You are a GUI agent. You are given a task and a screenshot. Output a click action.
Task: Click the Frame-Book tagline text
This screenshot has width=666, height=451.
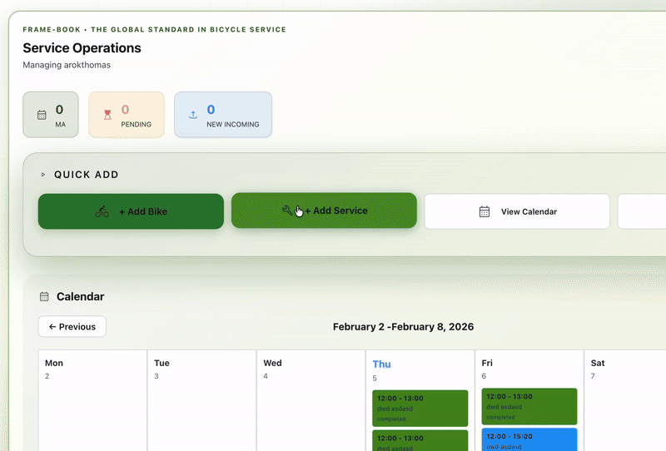point(154,29)
